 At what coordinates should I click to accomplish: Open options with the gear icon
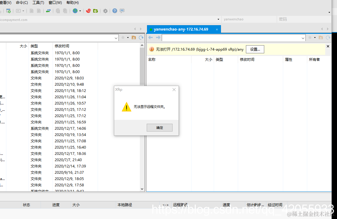pyautogui.click(x=105, y=11)
